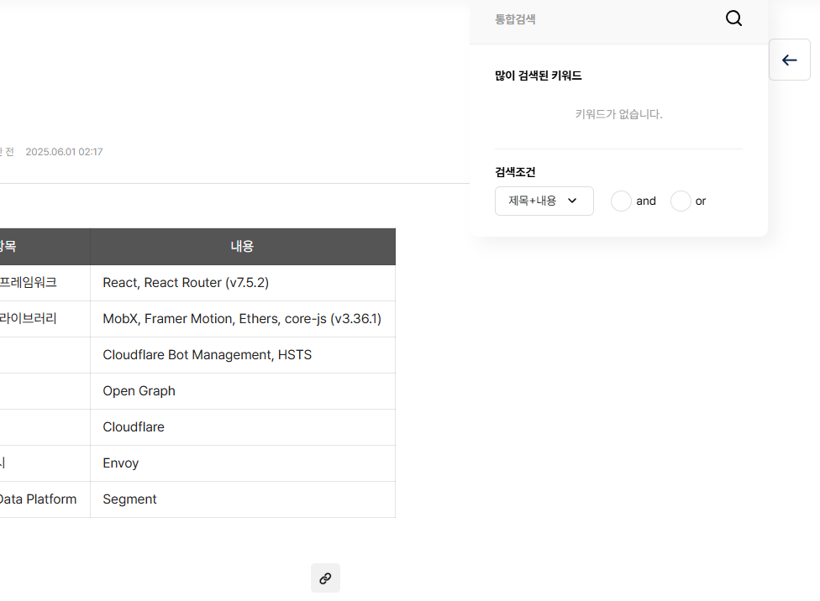Image resolution: width=820 pixels, height=601 pixels.
Task: Click the 'Open Graph' cell
Action: tap(243, 391)
